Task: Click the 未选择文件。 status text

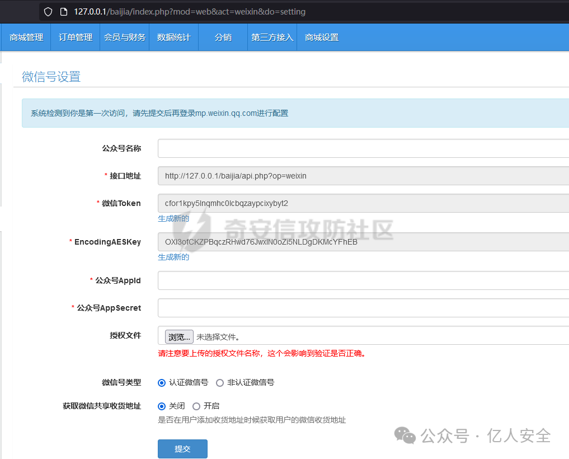Action: (218, 337)
